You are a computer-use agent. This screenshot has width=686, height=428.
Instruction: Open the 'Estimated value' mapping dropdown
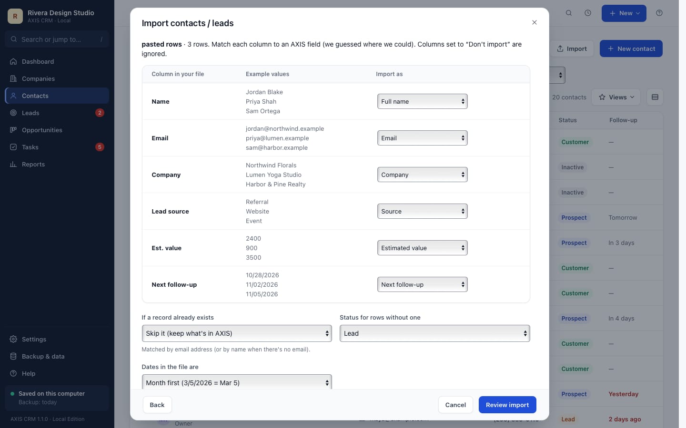point(422,248)
